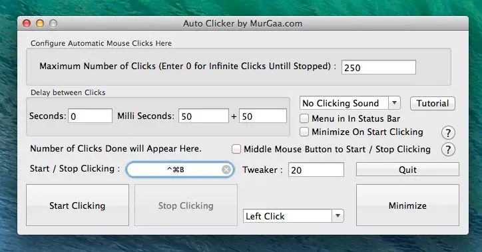Open the Tutorial button
The width and height of the screenshot is (482, 252).
pyautogui.click(x=433, y=104)
